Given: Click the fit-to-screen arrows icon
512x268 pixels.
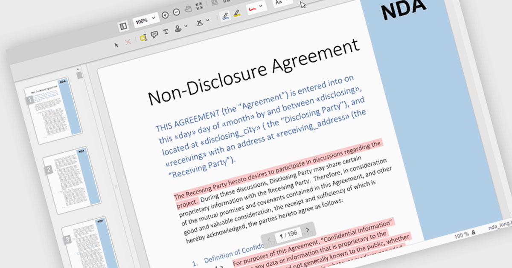Looking at the screenshot, I should [199, 6].
